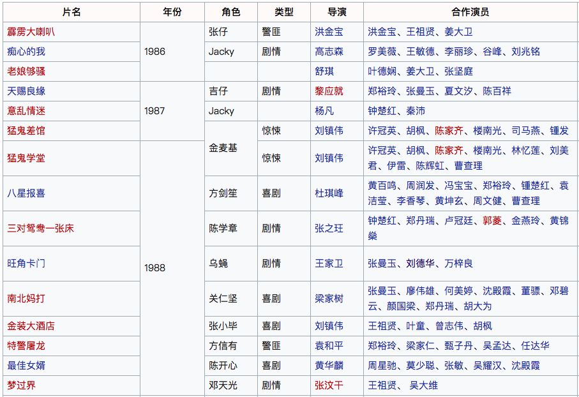579x397 pixels.
Task: Click actor link 秦沛
Action: [416, 111]
